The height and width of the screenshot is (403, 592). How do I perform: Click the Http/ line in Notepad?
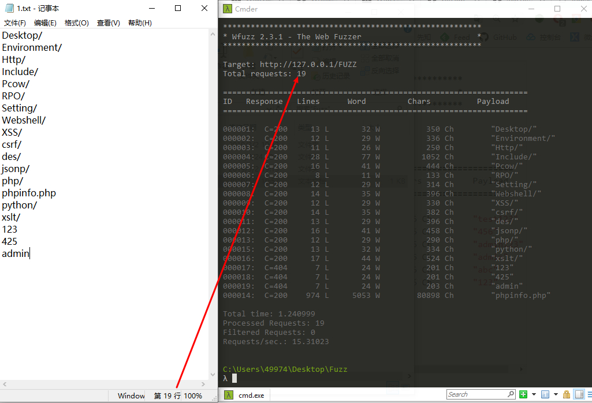click(14, 59)
